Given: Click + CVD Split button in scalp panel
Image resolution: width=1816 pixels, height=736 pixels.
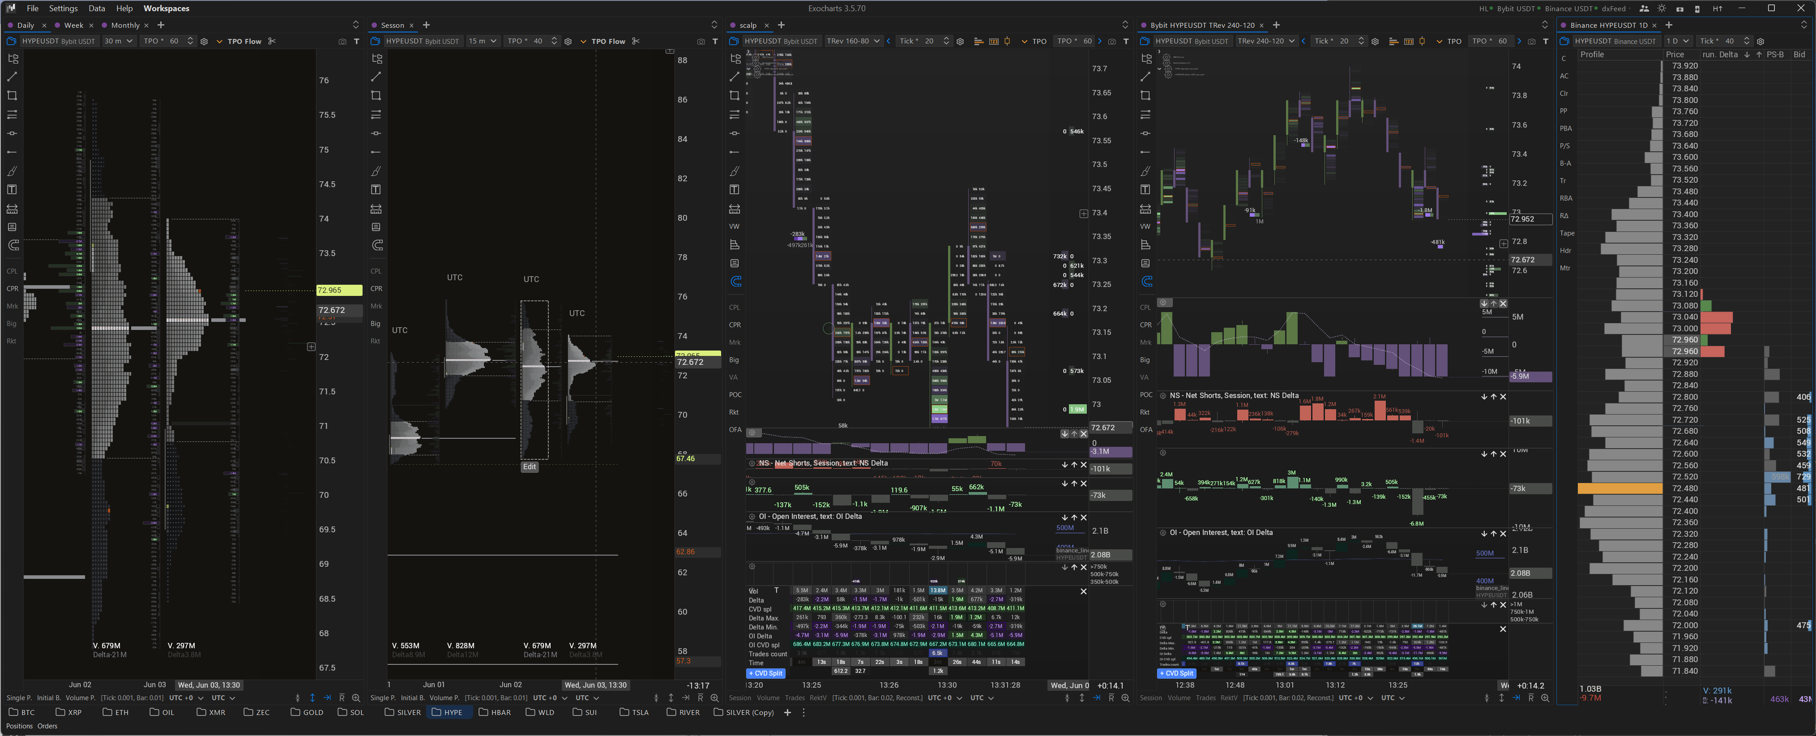Looking at the screenshot, I should click(765, 673).
